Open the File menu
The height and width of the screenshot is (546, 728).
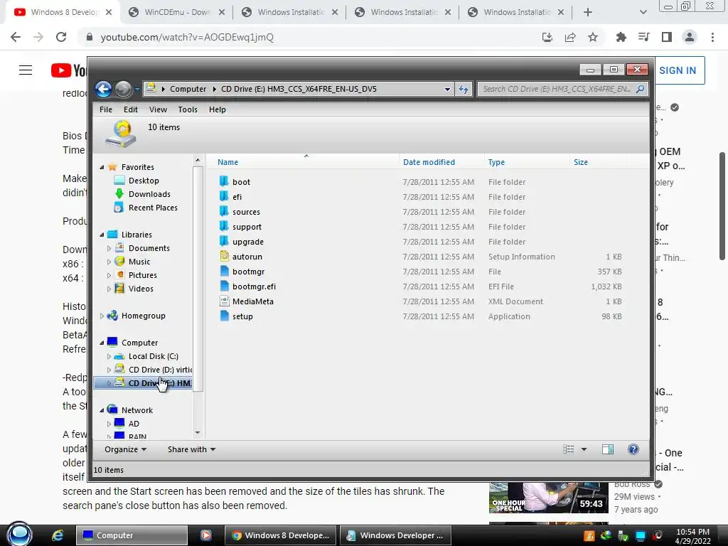tap(106, 109)
